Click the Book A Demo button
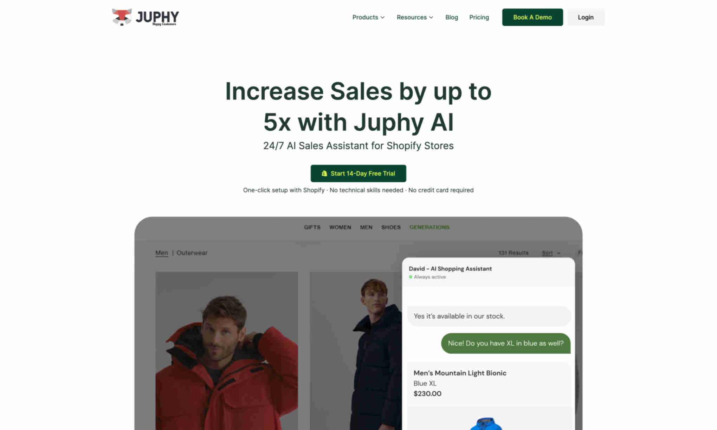The width and height of the screenshot is (717, 430). coord(532,17)
